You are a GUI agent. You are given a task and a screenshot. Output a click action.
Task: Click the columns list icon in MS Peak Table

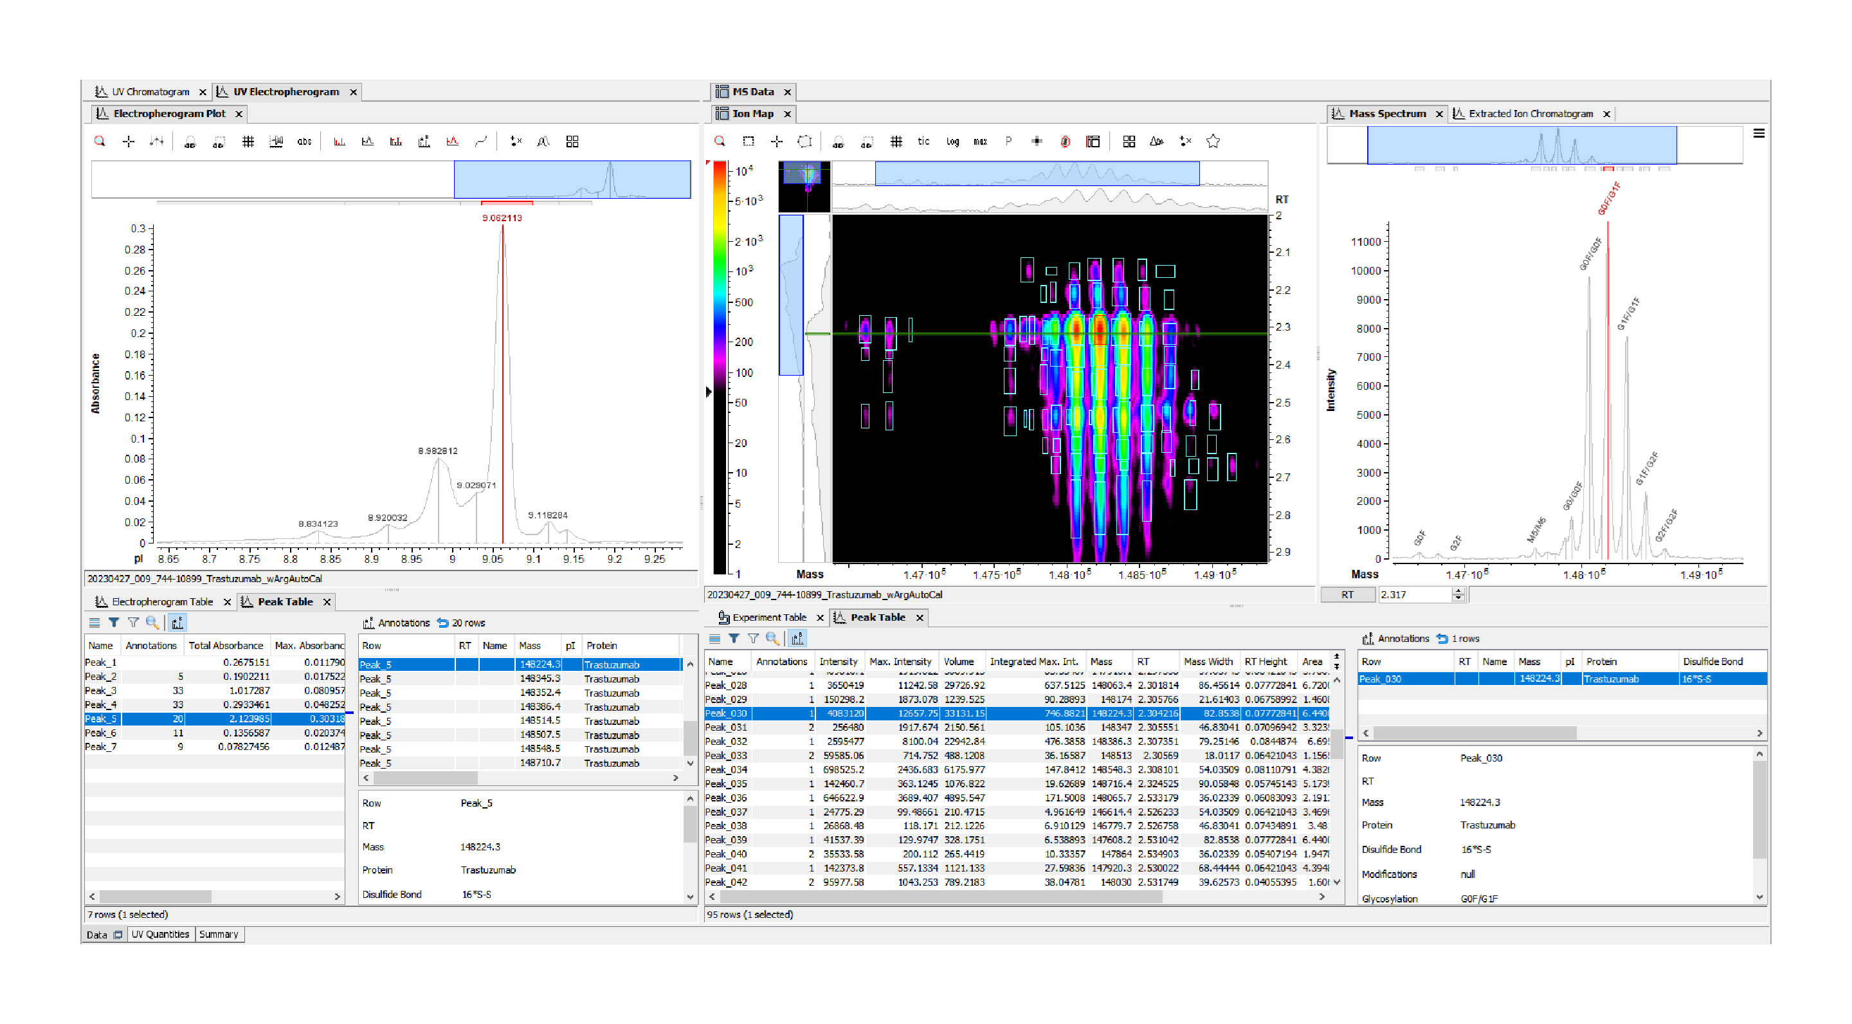[x=714, y=639]
